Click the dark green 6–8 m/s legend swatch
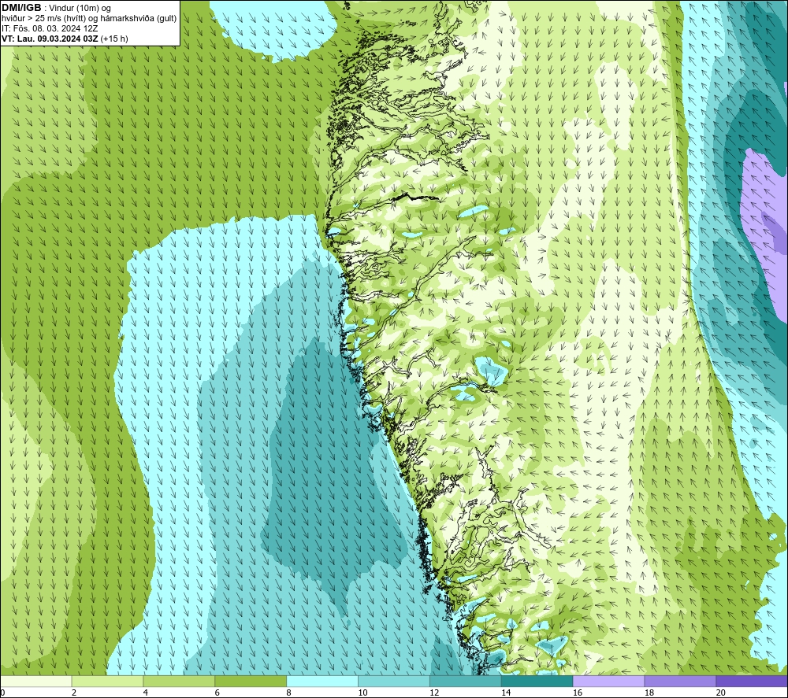This screenshot has width=788, height=698. 251,681
